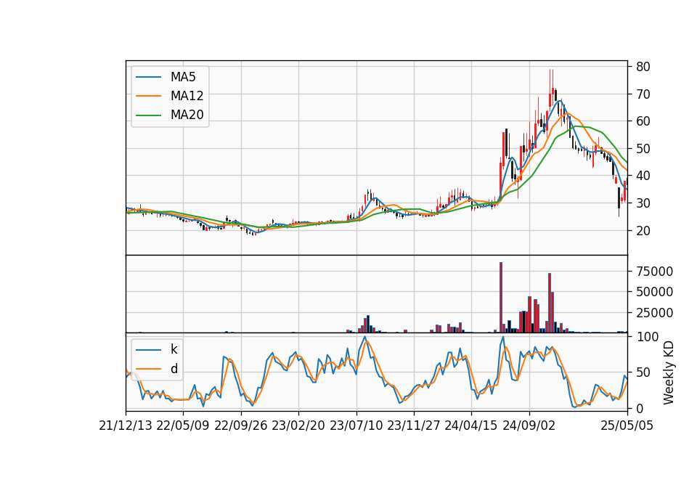697x501 pixels.
Task: Click the price axis label 70
Action: click(x=643, y=94)
